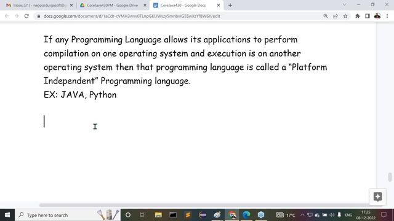Screen dimensions: 394x221
Task: Go back to the previous page
Action: coord(7,16)
